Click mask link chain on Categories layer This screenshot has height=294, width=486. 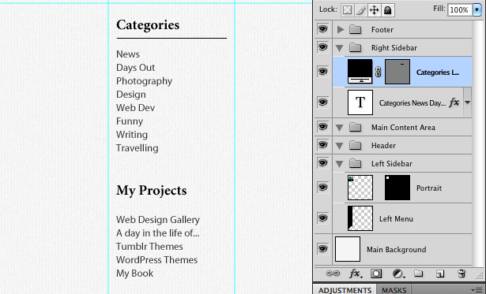379,72
